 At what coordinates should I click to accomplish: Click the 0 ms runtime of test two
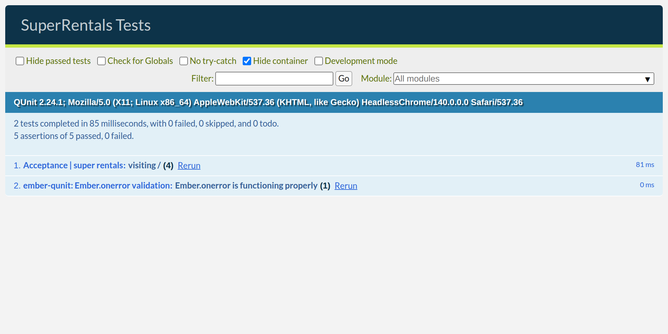[x=647, y=185]
